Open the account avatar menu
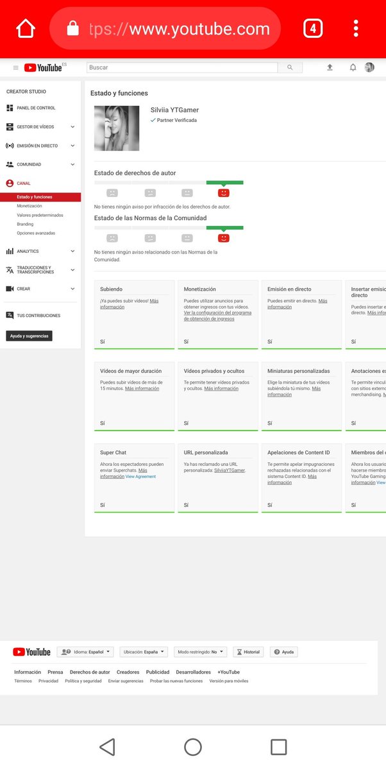 (369, 67)
